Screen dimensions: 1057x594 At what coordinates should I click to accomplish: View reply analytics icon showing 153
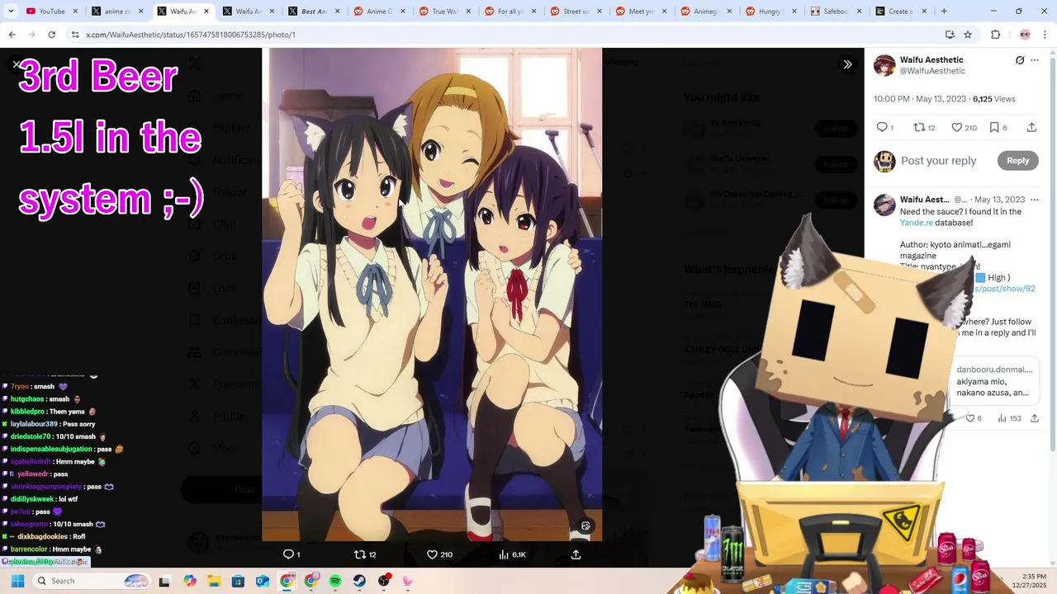pos(1002,418)
